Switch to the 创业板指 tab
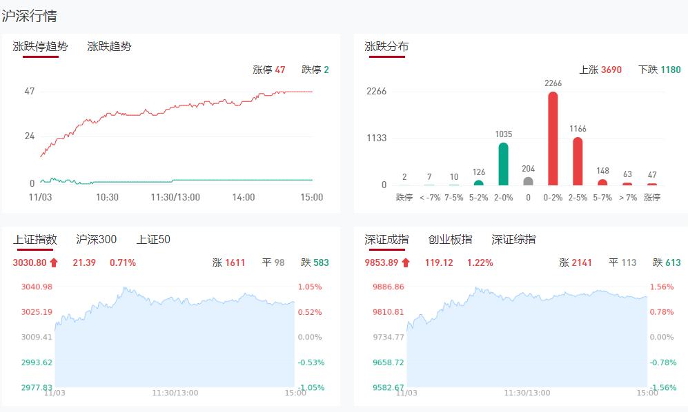This screenshot has width=688, height=412. click(450, 239)
